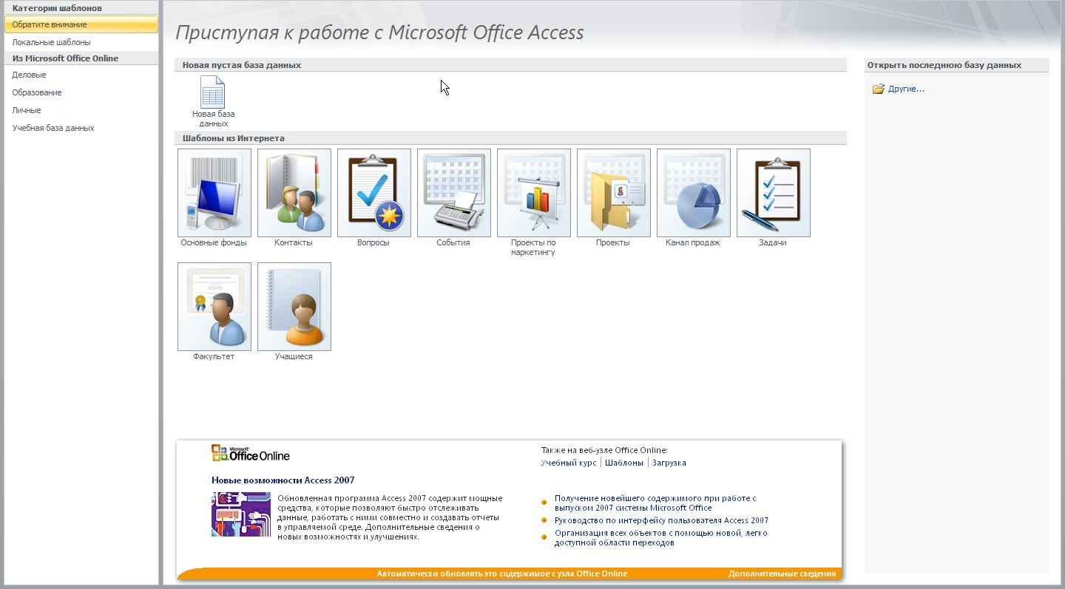Click the Другие… link to browse databases
This screenshot has height=589, width=1065.
[x=906, y=89]
